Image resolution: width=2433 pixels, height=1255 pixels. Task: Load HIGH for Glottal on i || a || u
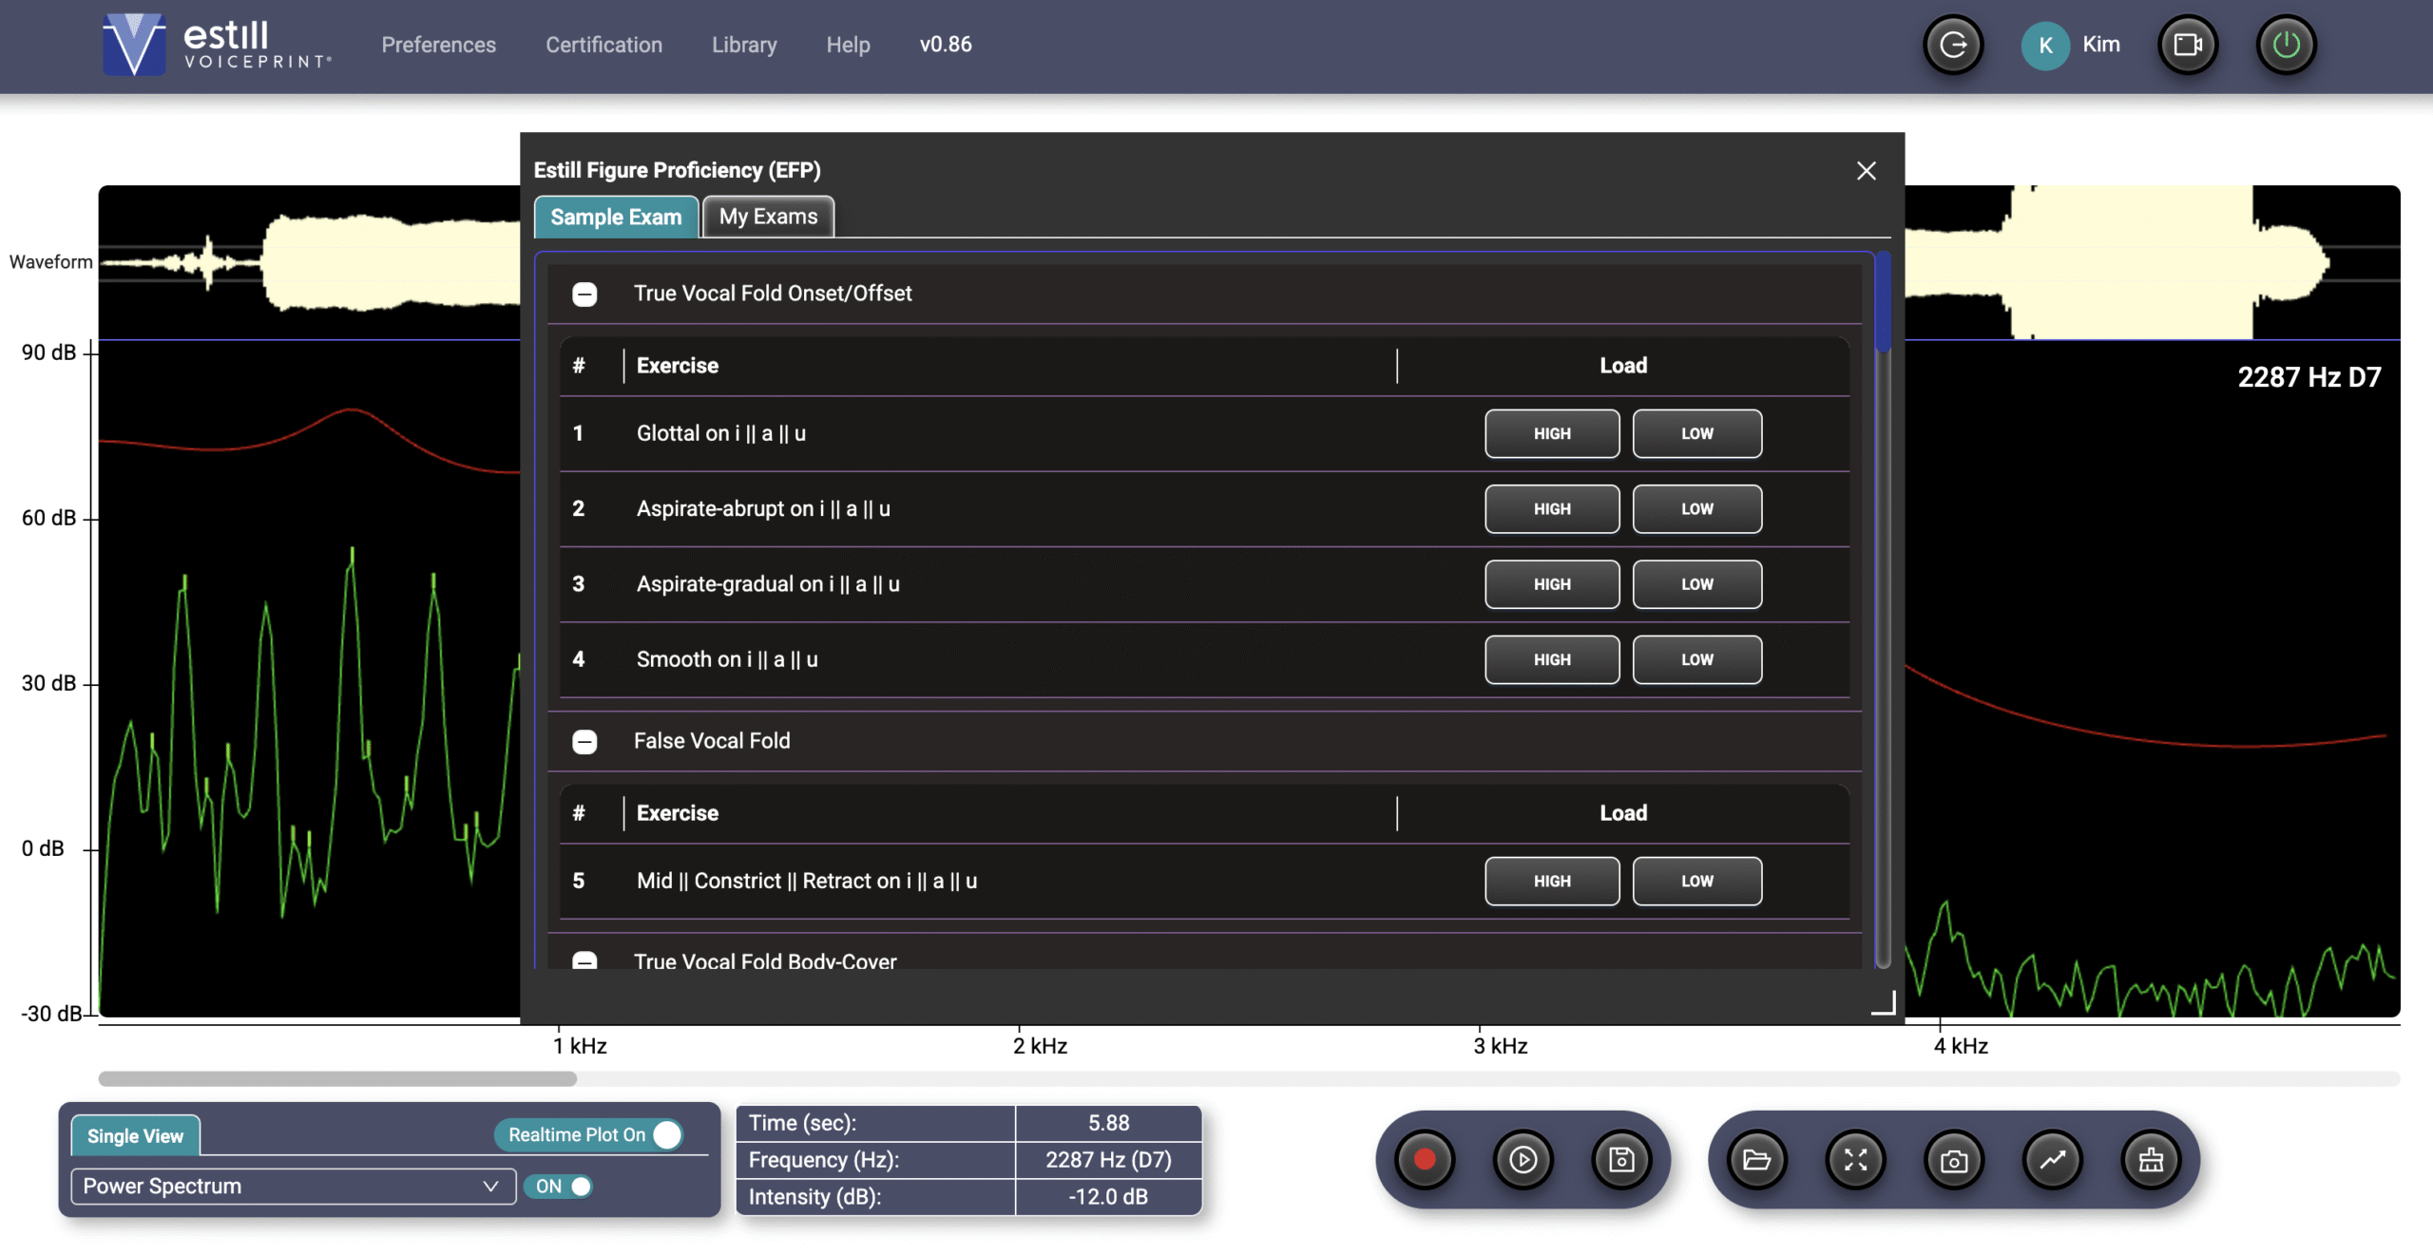(1552, 433)
